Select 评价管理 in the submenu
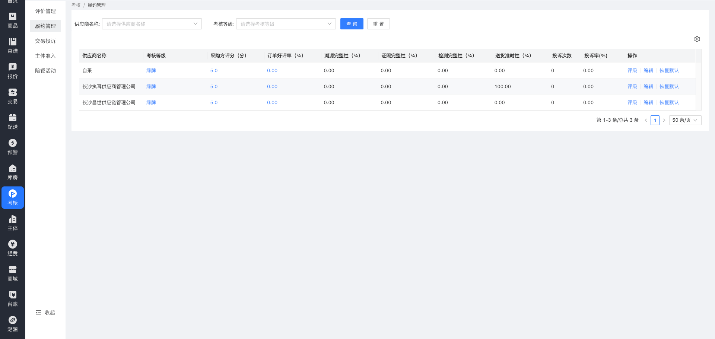 45,11
